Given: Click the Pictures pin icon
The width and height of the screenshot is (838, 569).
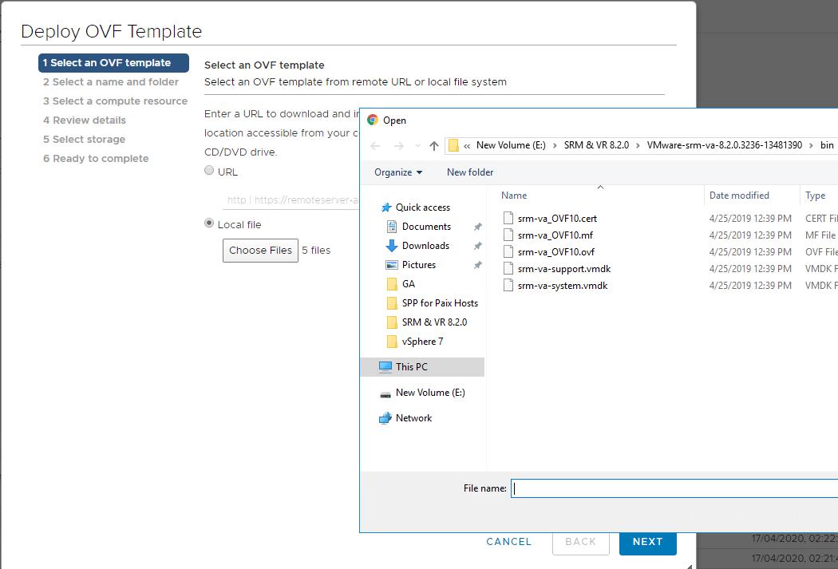Looking at the screenshot, I should tap(478, 266).
